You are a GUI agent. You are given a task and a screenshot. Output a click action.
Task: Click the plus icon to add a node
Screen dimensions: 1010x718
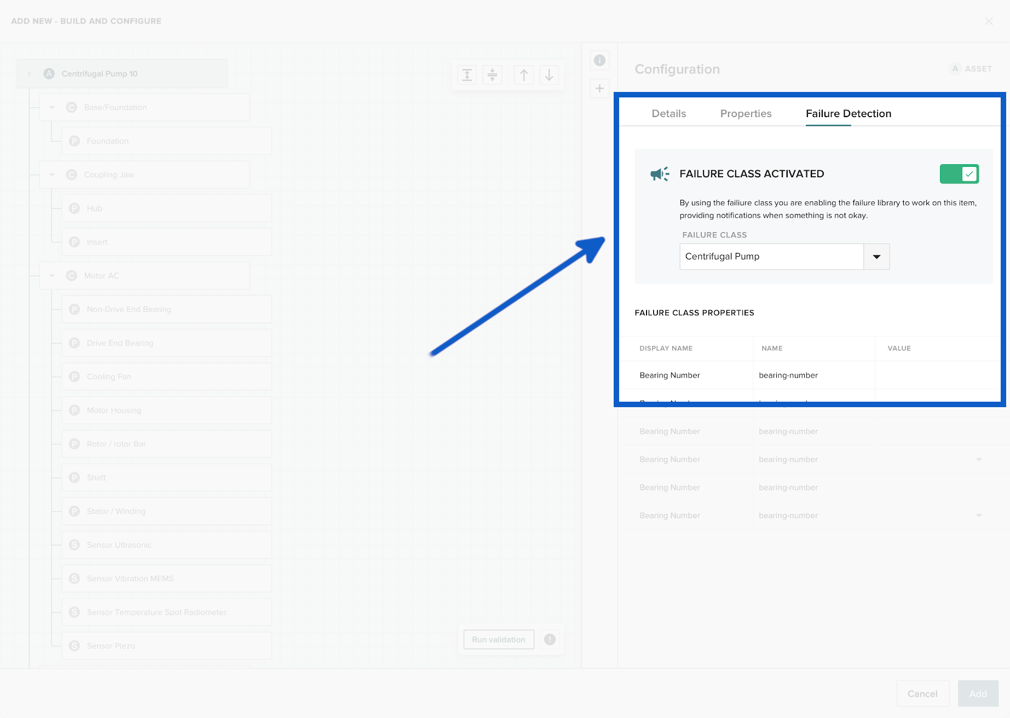tap(599, 88)
